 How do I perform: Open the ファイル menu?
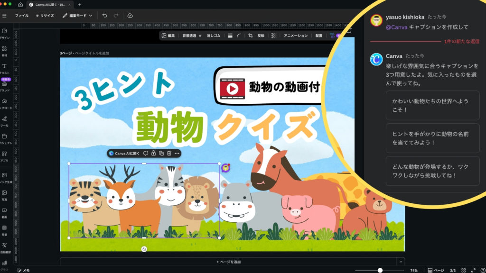pyautogui.click(x=21, y=16)
